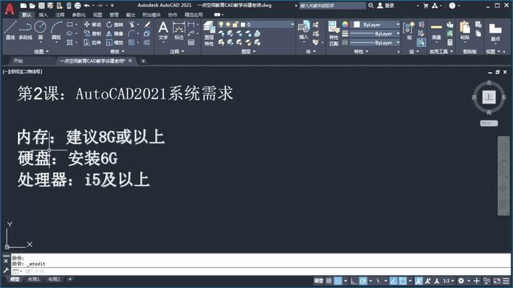513x288 pixels.
Task: Expand the Utilities (实用工具) panel
Action: coord(441,52)
